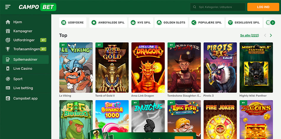Show previous Top games with left chevron
This screenshot has height=139, width=281.
pos(265,35)
